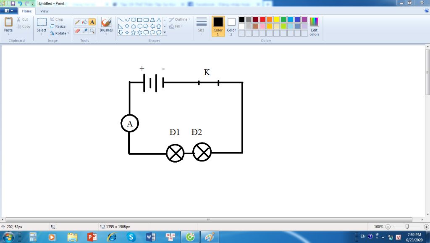Viewport: 430px width, 243px height.
Task: Choose the Rectangle shape
Action: pyautogui.click(x=139, y=20)
